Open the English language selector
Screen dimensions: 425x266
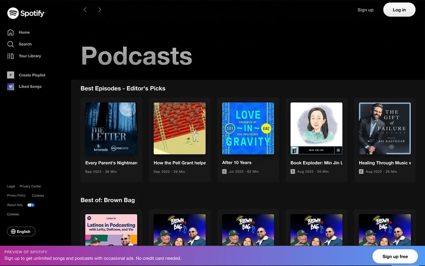pos(21,232)
